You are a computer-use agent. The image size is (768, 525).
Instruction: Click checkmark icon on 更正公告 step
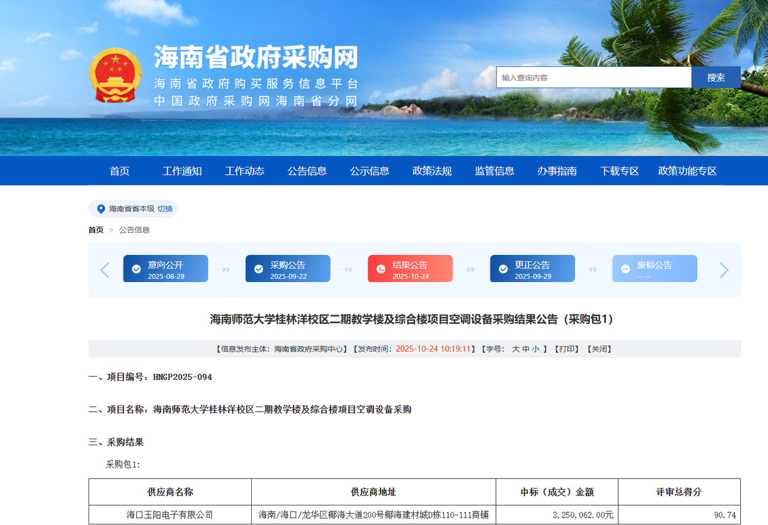[503, 269]
